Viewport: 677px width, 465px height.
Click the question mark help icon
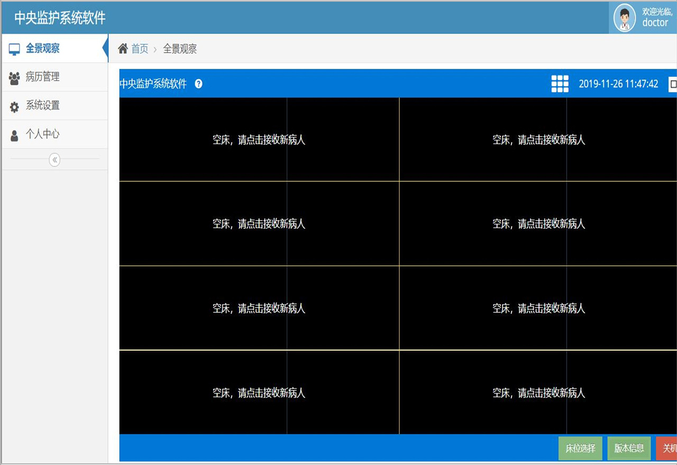pos(198,83)
